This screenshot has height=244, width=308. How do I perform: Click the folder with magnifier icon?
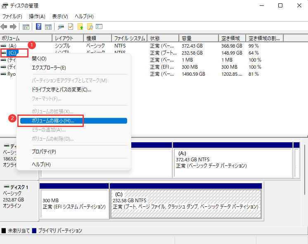[90, 27]
